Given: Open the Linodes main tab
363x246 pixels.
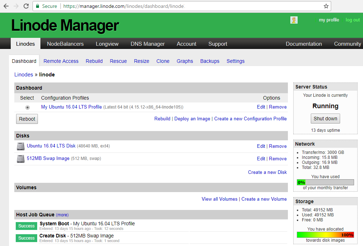Looking at the screenshot, I should [x=25, y=44].
